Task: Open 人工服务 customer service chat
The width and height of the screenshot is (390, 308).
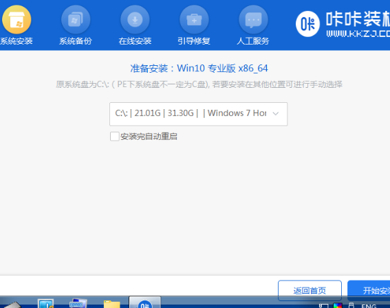Action: pos(253,25)
